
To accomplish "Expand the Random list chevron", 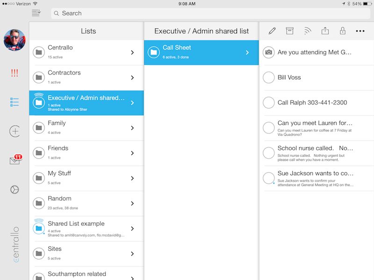I will pyautogui.click(x=133, y=204).
